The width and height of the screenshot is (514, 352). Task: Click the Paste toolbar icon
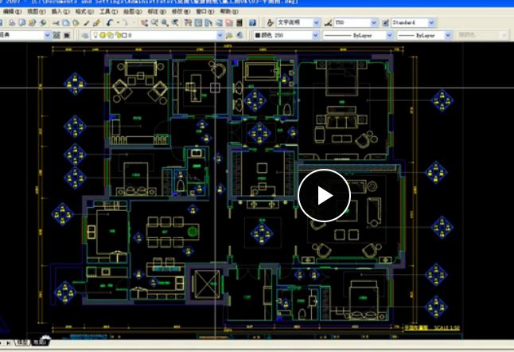pyautogui.click(x=76, y=23)
